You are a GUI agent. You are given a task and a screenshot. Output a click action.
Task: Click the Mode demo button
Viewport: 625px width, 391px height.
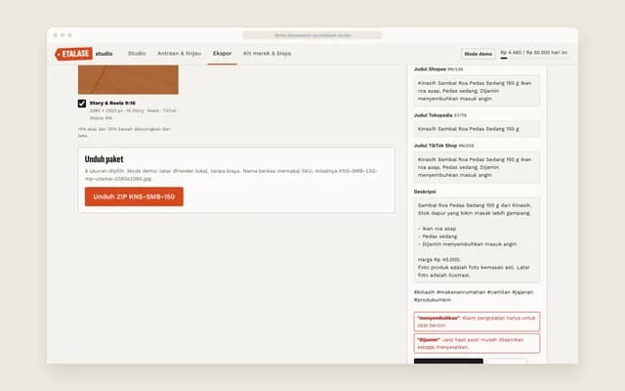point(478,54)
